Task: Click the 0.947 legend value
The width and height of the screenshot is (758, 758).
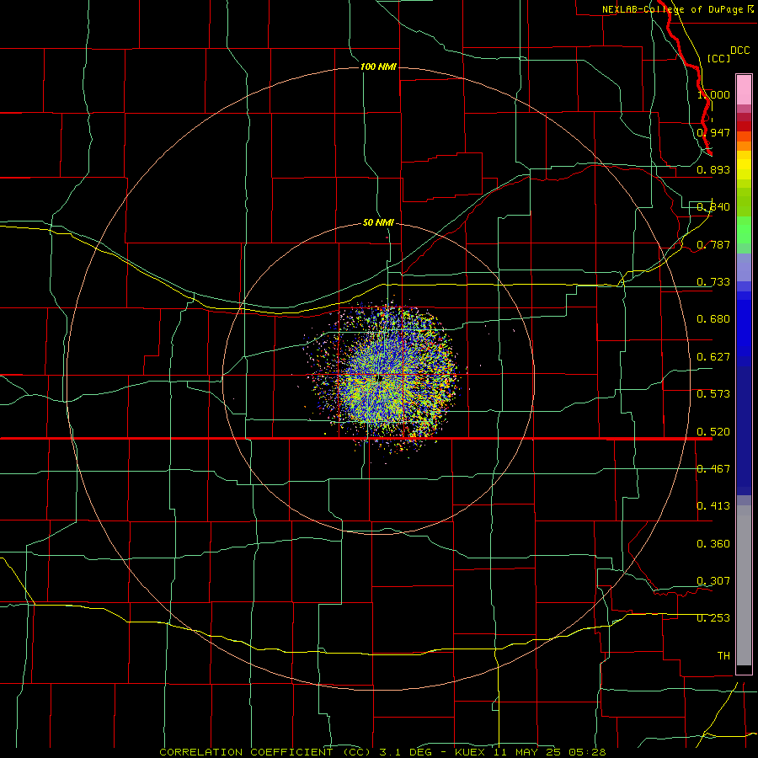Action: 713,132
